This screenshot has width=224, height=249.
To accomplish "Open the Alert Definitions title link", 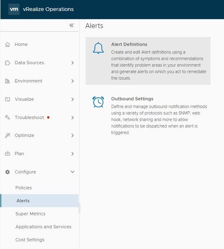I will click(x=129, y=44).
